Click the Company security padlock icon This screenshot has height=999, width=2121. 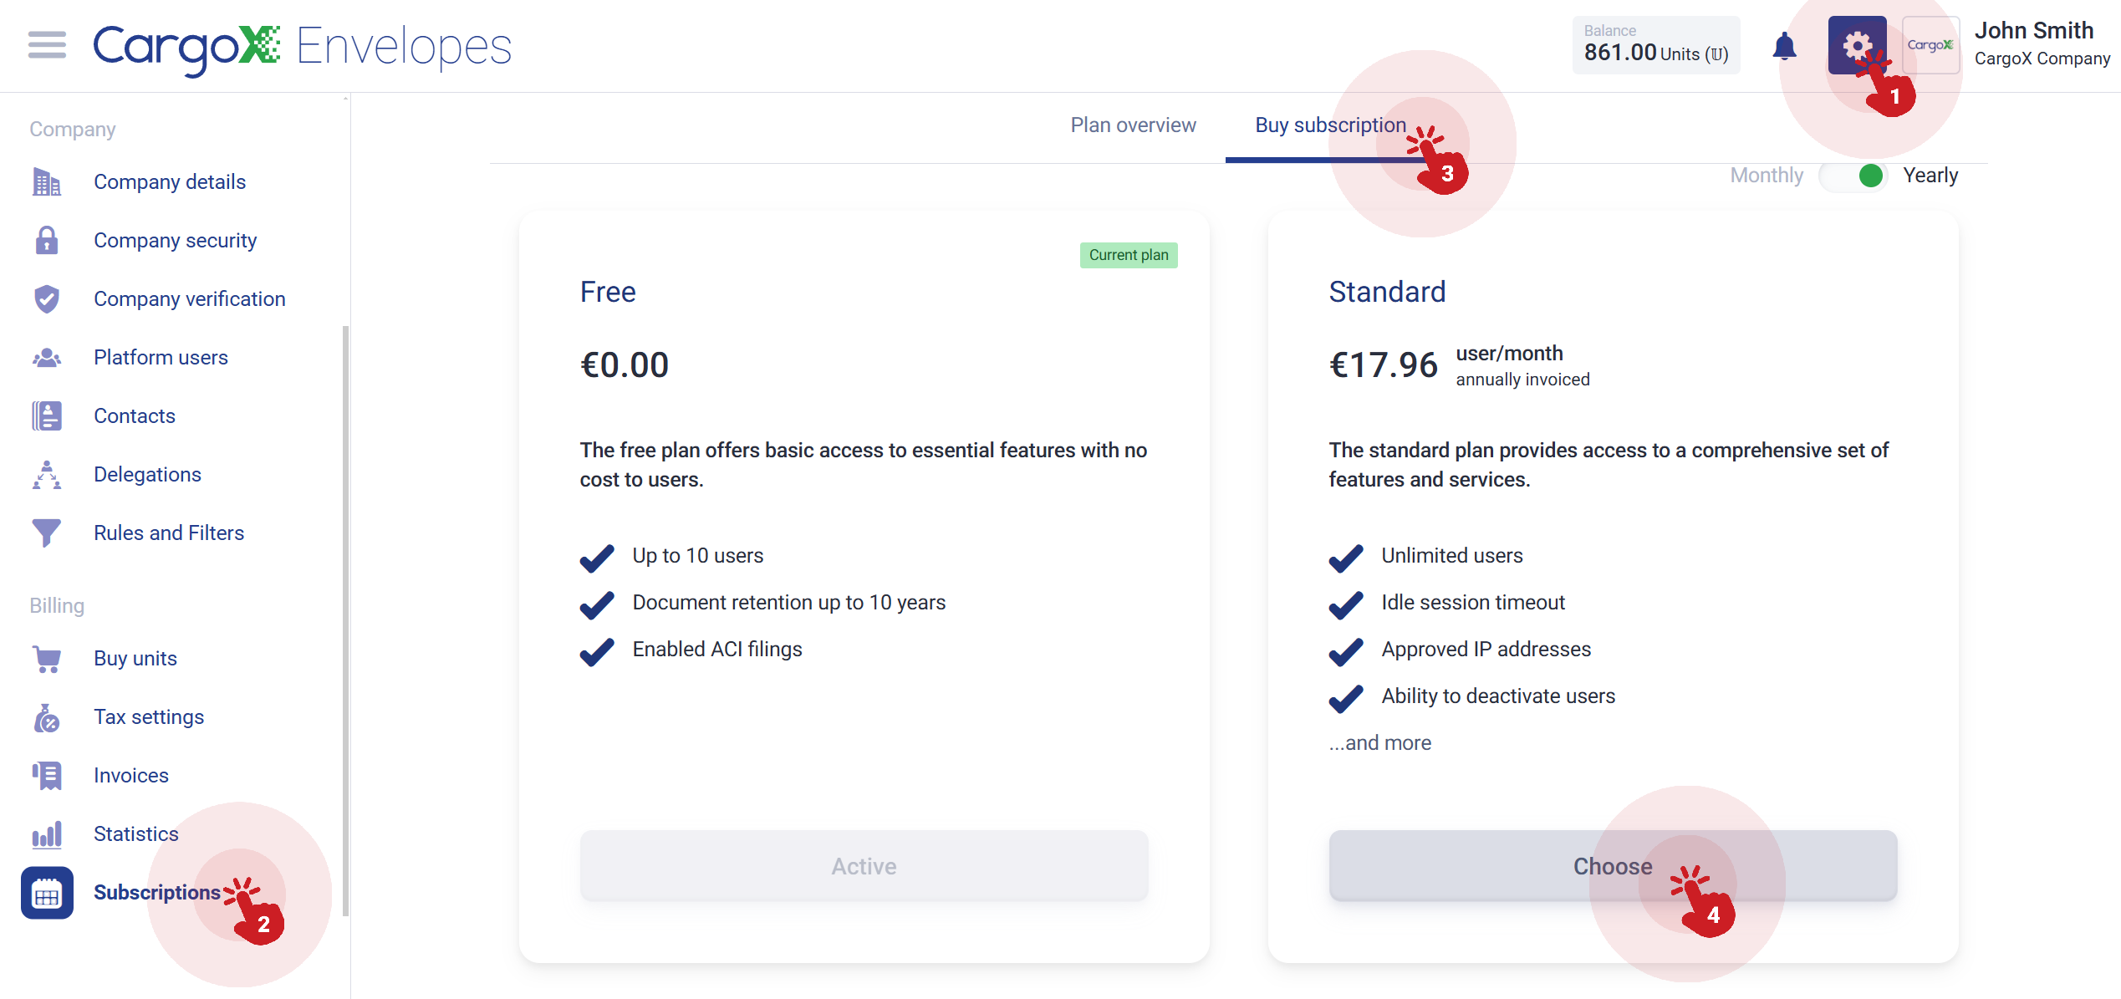tap(47, 240)
